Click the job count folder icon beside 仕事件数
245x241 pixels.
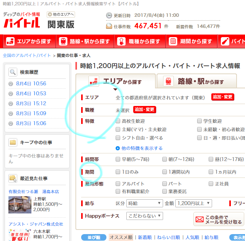[109, 26]
